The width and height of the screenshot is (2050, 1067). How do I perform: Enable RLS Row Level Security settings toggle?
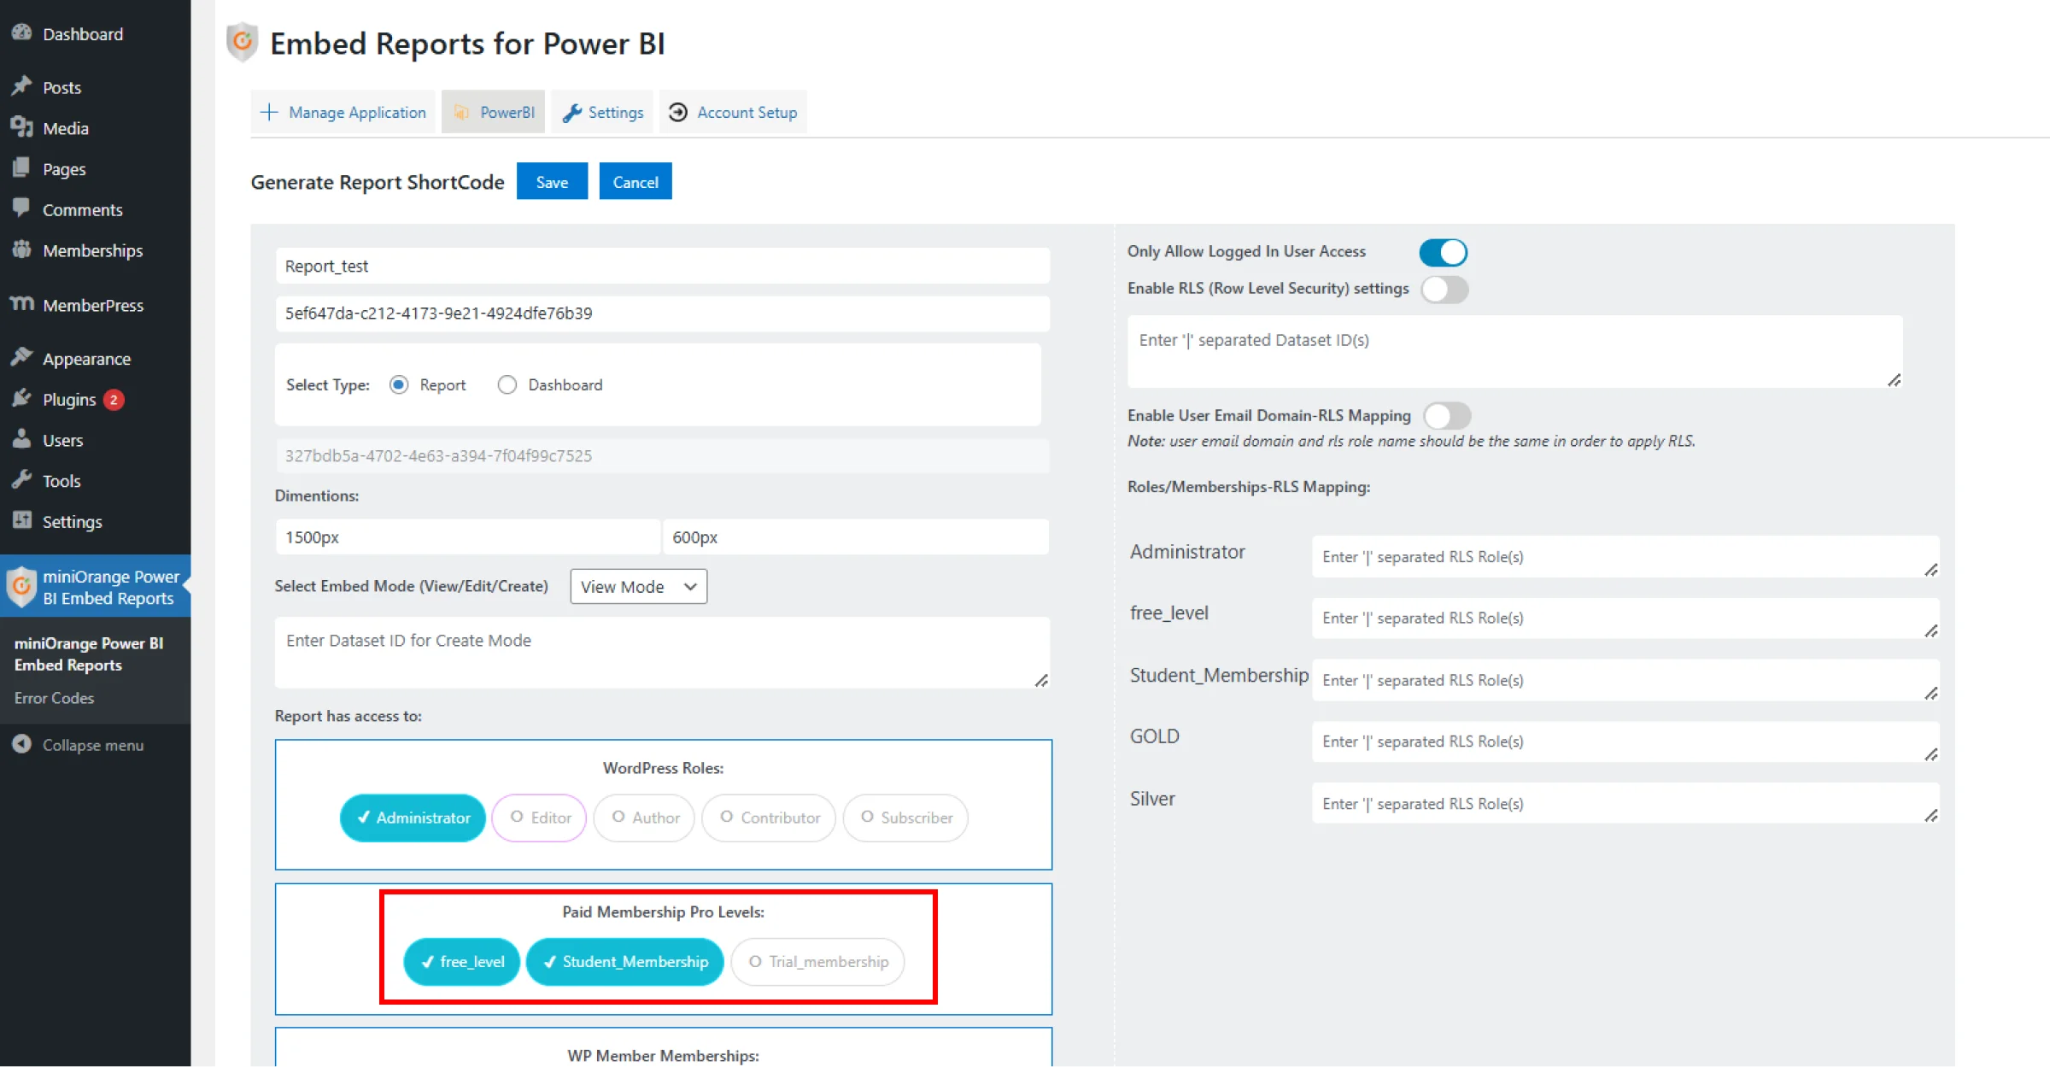1444,289
